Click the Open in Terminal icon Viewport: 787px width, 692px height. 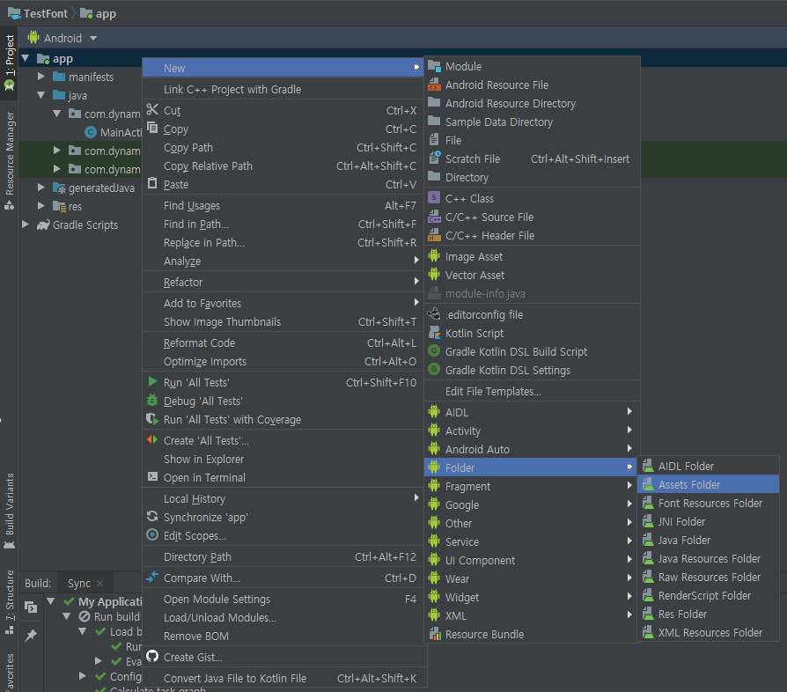click(152, 476)
